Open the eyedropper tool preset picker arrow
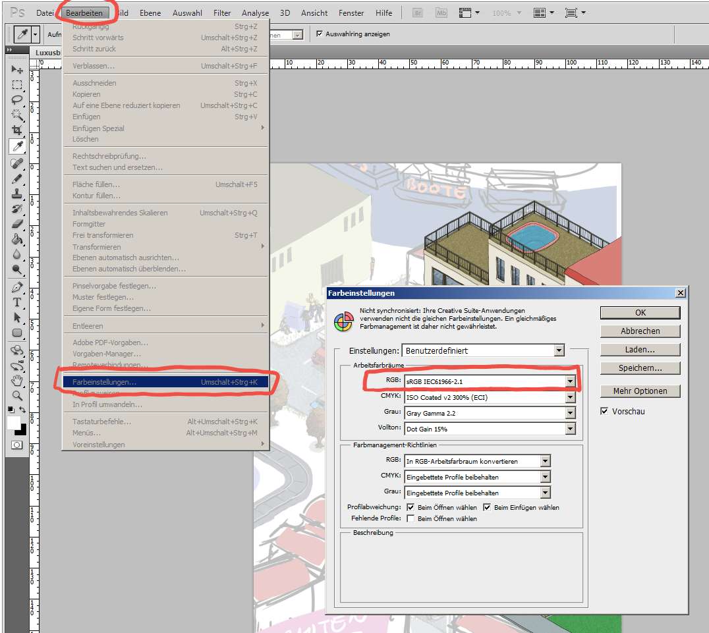This screenshot has width=709, height=633. (36, 34)
